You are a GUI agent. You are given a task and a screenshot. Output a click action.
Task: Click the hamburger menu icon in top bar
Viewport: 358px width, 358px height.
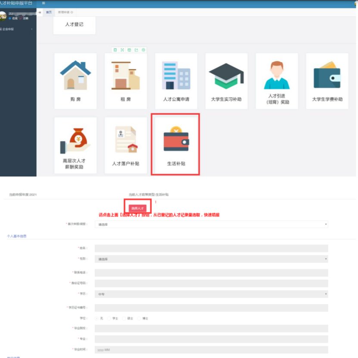(44, 3)
